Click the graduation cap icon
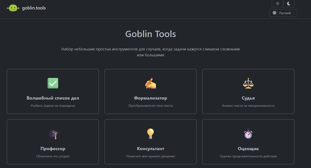311x168 pixels. pyautogui.click(x=53, y=134)
